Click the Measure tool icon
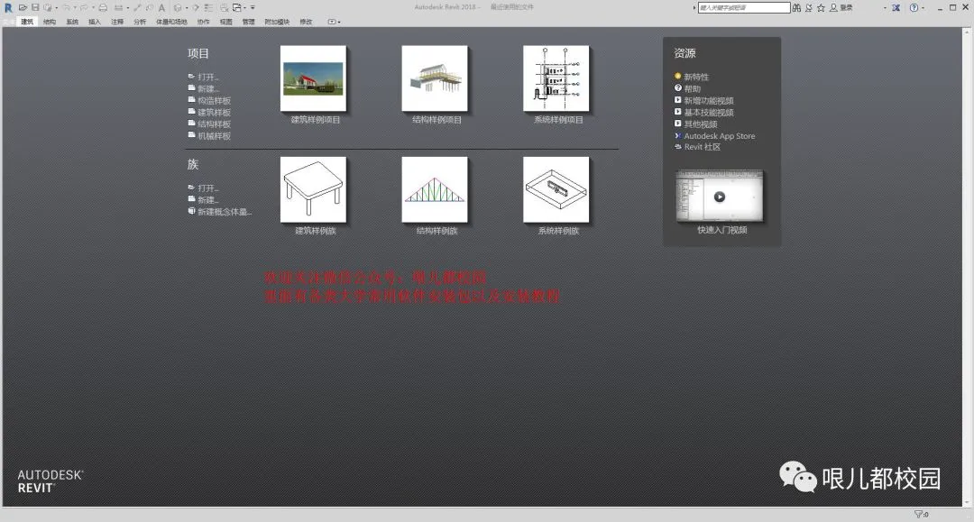The image size is (974, 522). click(118, 8)
